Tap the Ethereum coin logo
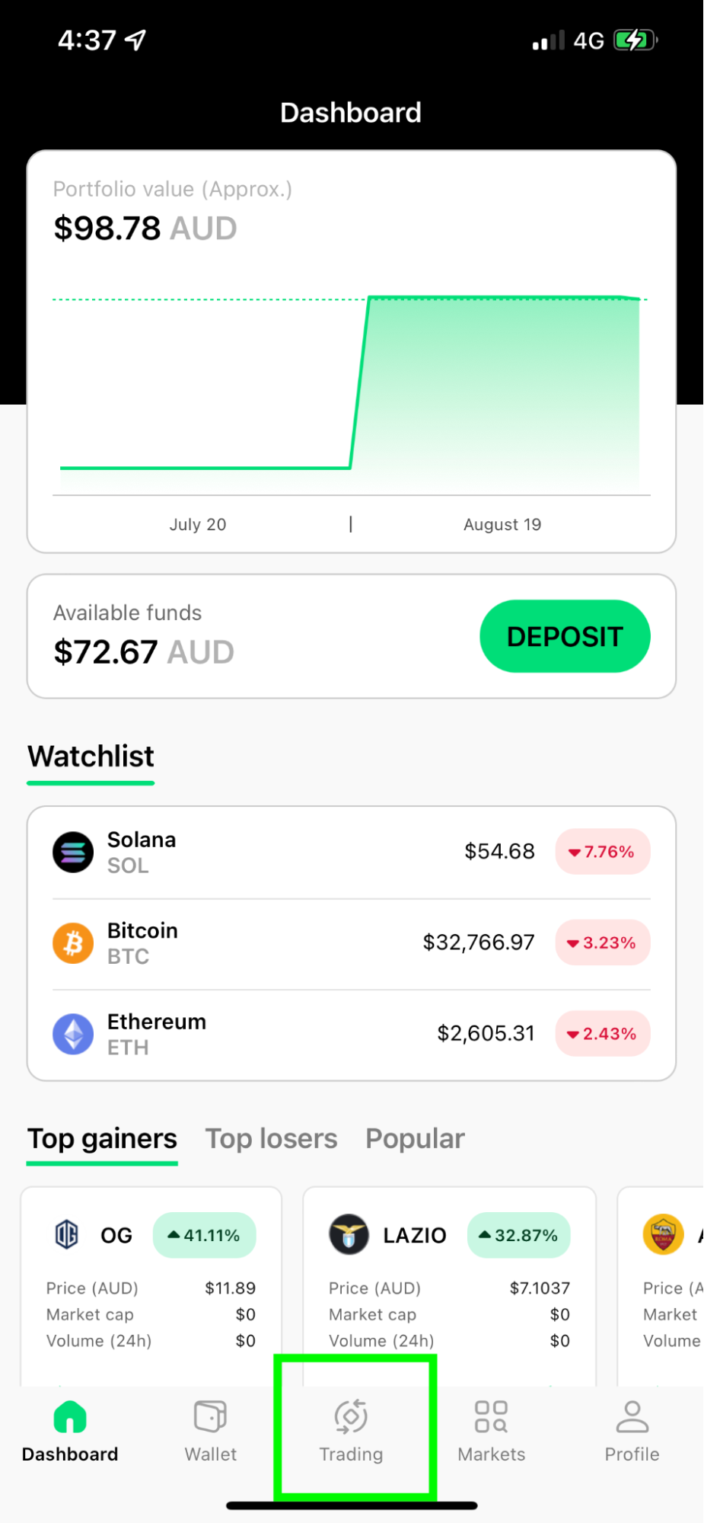The height and width of the screenshot is (1523, 704). [x=73, y=1034]
